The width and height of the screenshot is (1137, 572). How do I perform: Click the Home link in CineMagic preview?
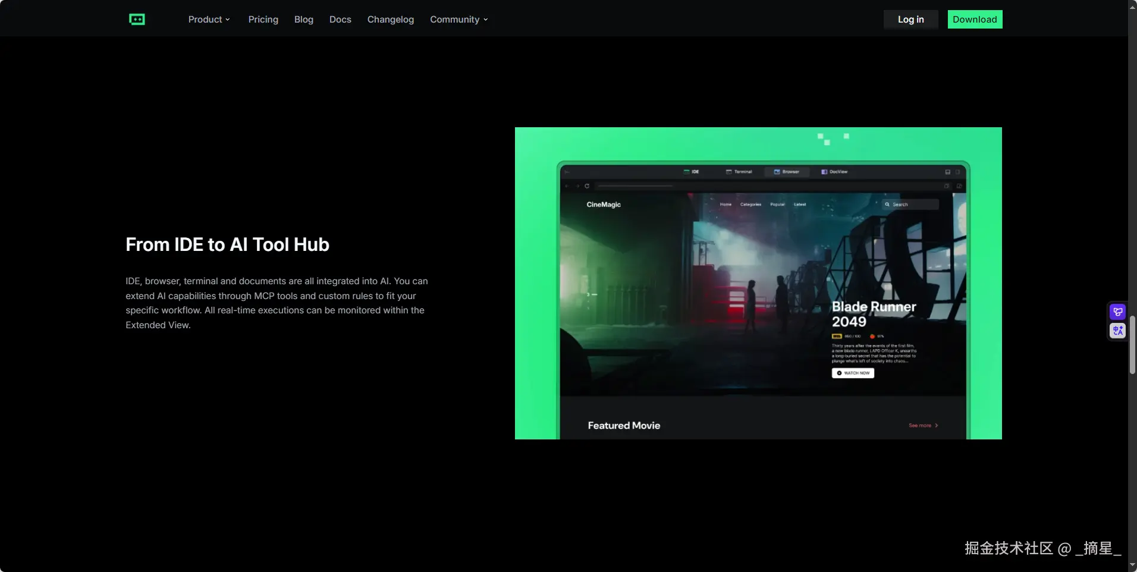point(726,205)
